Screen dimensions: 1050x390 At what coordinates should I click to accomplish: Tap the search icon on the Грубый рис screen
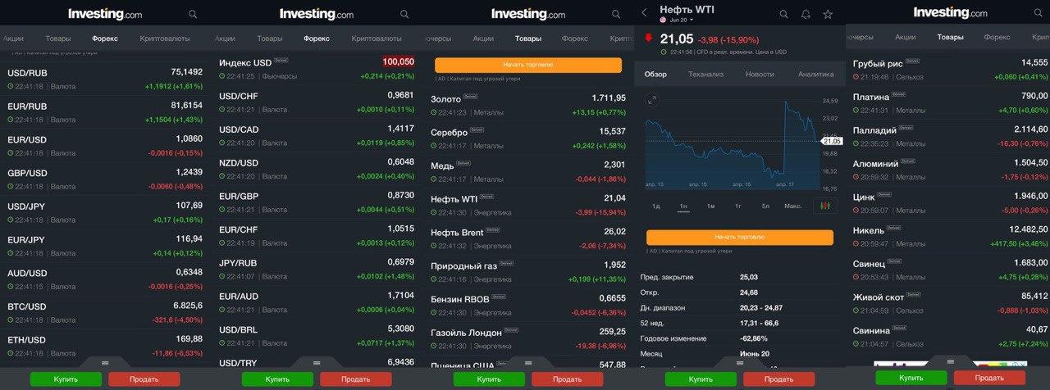(x=1039, y=14)
